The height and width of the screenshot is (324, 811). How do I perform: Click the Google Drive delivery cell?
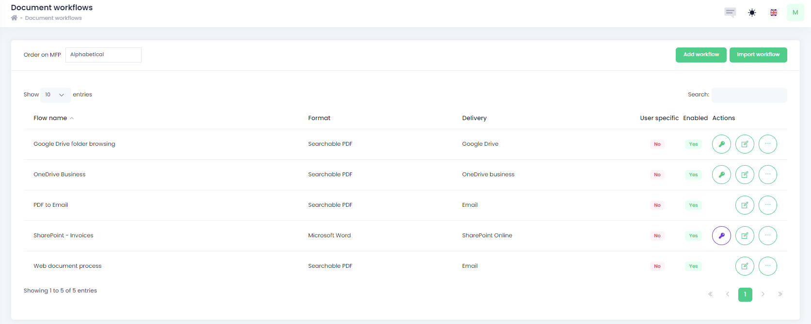coord(480,144)
